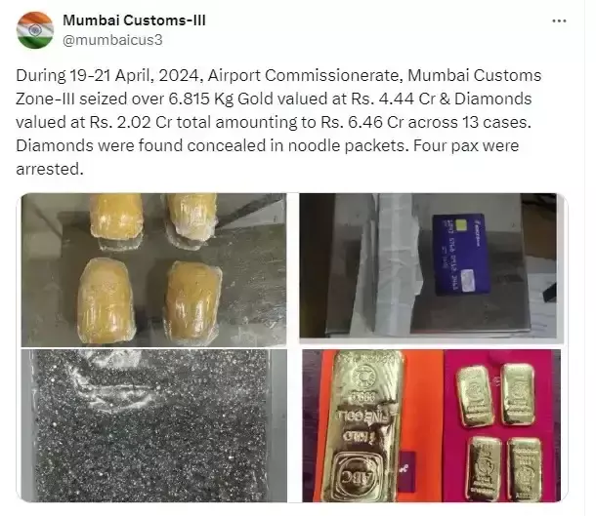
Task: Click the lower-right yellow wax capsule
Action: (192, 300)
